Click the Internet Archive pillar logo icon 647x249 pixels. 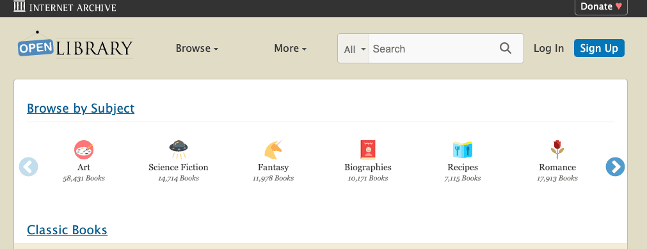pyautogui.click(x=19, y=6)
